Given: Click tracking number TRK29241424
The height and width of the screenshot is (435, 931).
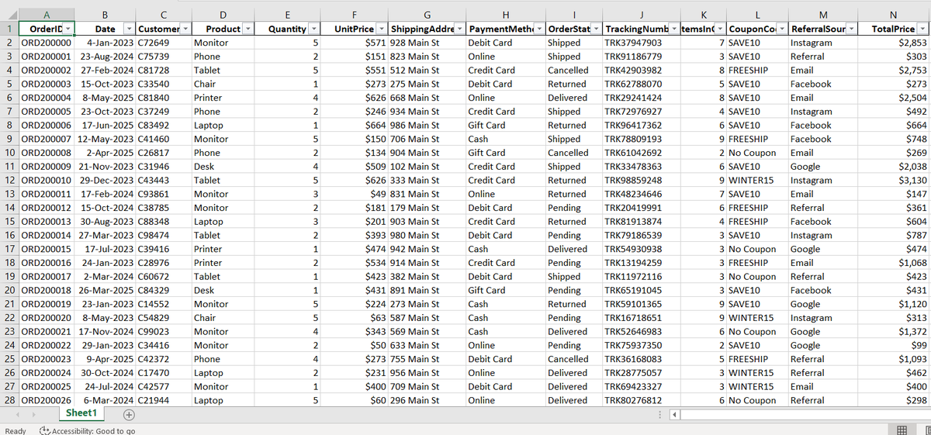Looking at the screenshot, I should click(641, 98).
